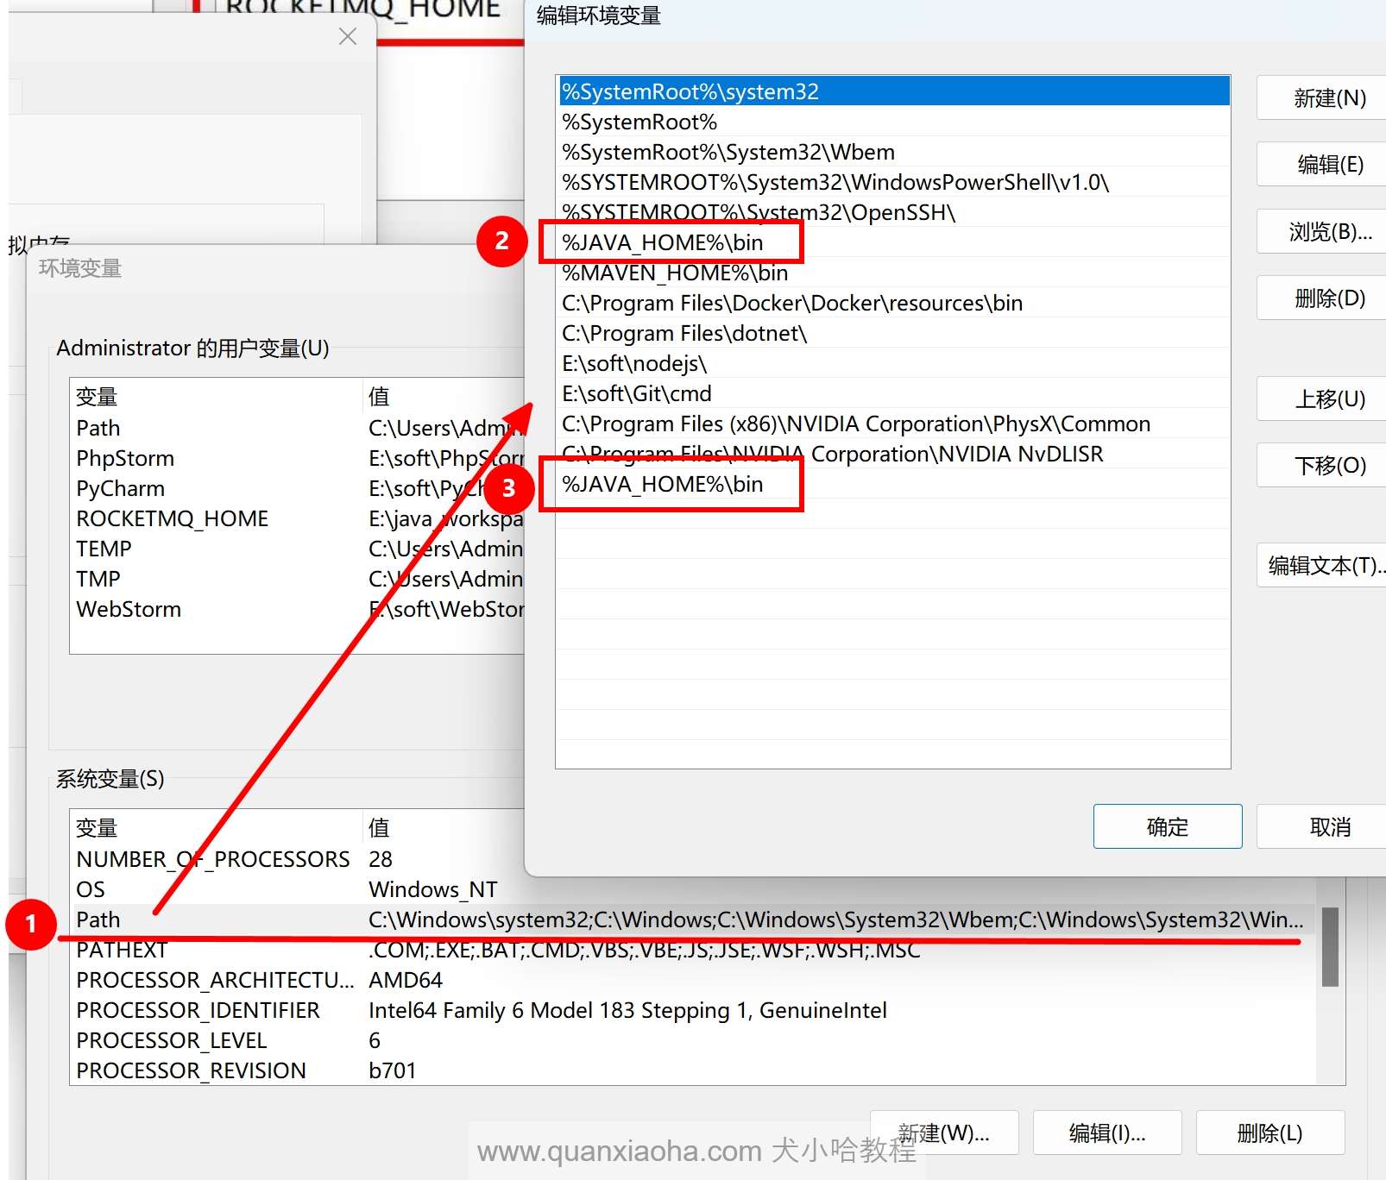Image resolution: width=1386 pixels, height=1180 pixels.
Task: Click the system variables 删除(L) button
Action: click(1269, 1133)
